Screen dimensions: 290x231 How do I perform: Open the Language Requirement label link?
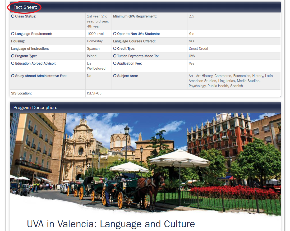tap(34, 34)
